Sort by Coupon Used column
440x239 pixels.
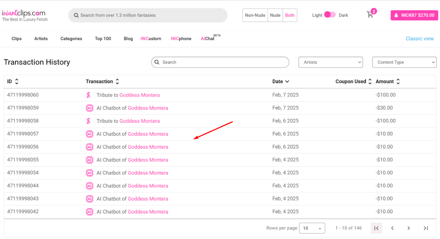coord(354,81)
